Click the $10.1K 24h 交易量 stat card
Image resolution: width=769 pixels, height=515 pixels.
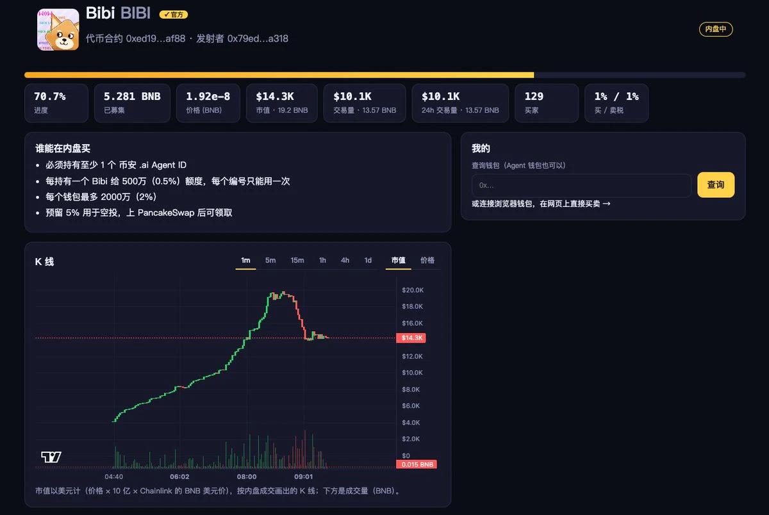pos(460,103)
